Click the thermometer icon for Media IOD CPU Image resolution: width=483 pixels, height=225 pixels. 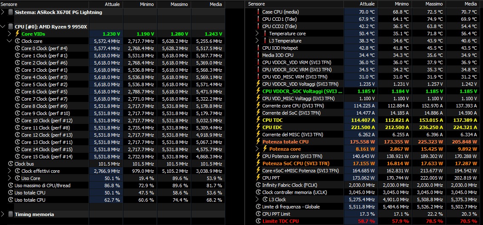[258, 55]
